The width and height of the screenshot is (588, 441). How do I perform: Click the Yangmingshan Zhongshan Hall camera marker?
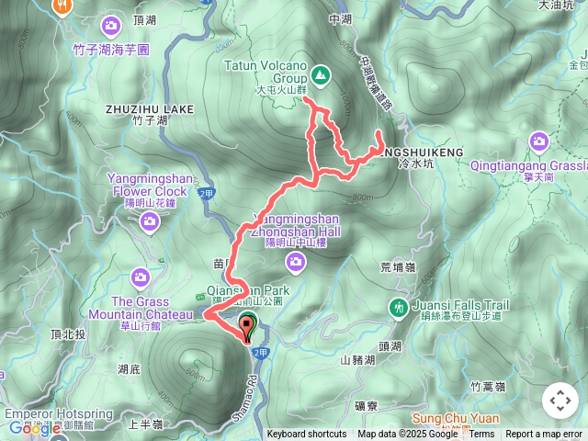(296, 263)
